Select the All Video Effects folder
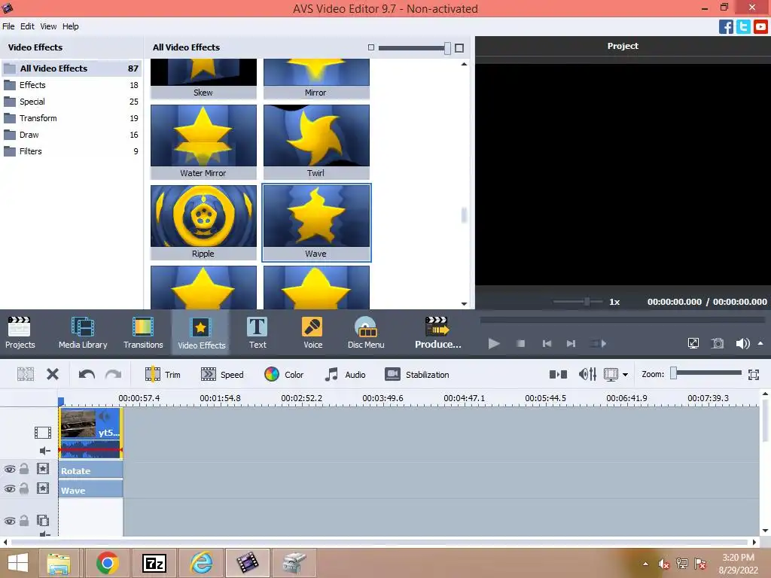The height and width of the screenshot is (578, 771). point(72,68)
